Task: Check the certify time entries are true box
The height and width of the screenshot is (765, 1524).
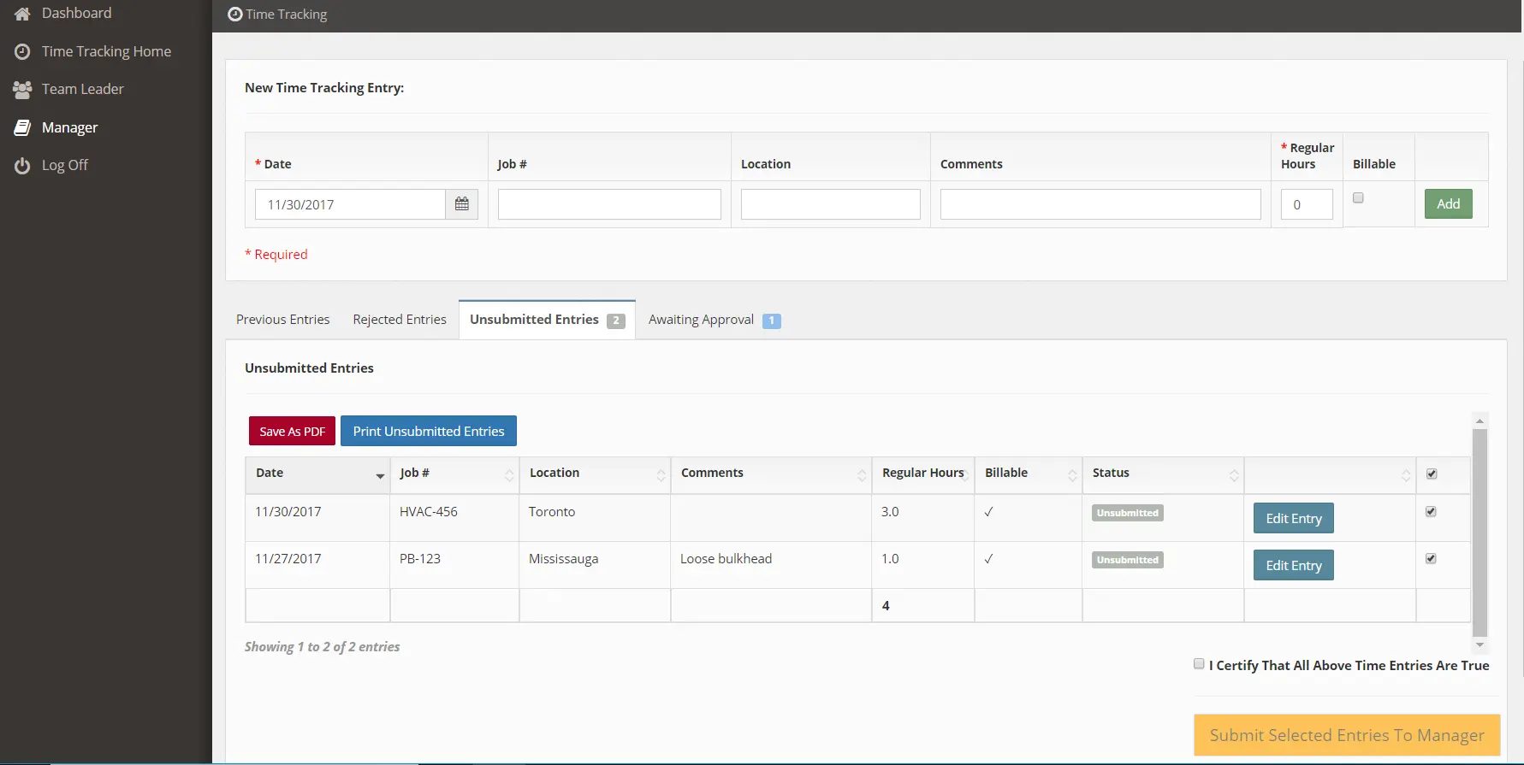Action: point(1199,664)
